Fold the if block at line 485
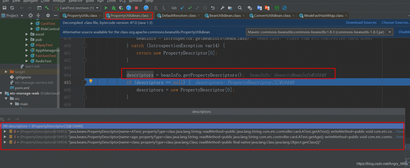This screenshot has height=168, width=410. click(85, 82)
